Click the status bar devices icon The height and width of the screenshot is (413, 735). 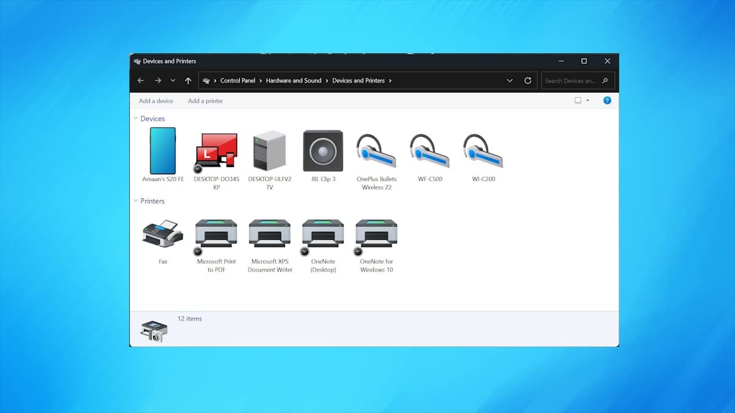[x=153, y=330]
